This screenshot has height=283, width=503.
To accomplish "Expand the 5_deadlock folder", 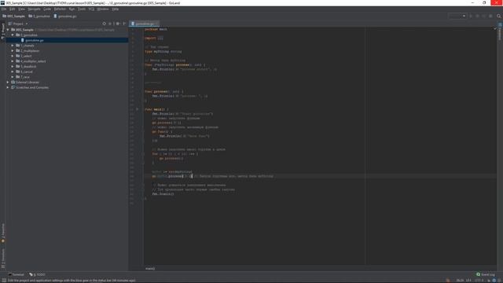I will [x=13, y=66].
